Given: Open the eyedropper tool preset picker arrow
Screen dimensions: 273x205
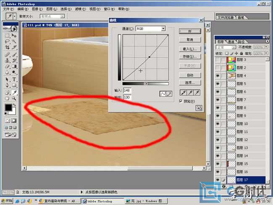Looking at the screenshot, I should tap(15, 16).
